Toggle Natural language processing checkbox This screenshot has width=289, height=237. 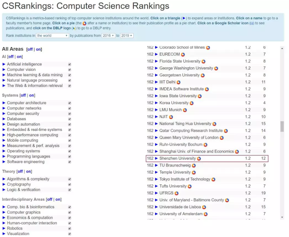coord(69,81)
